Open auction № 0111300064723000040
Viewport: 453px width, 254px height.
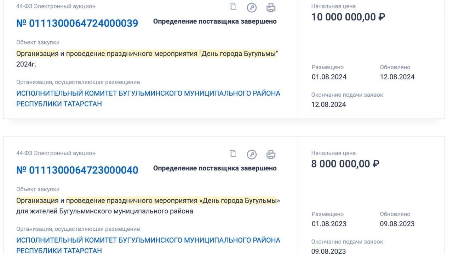click(77, 170)
